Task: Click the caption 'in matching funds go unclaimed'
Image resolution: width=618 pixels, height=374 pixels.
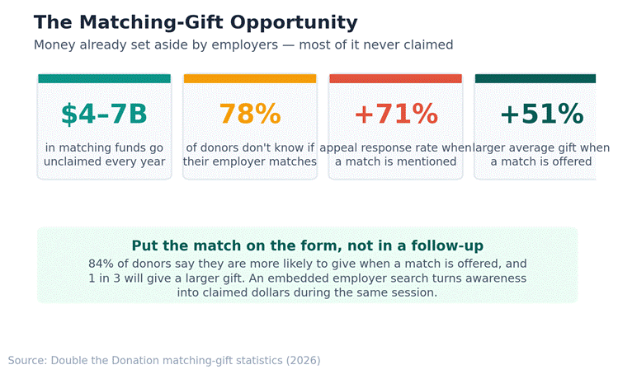Action: coord(104,154)
